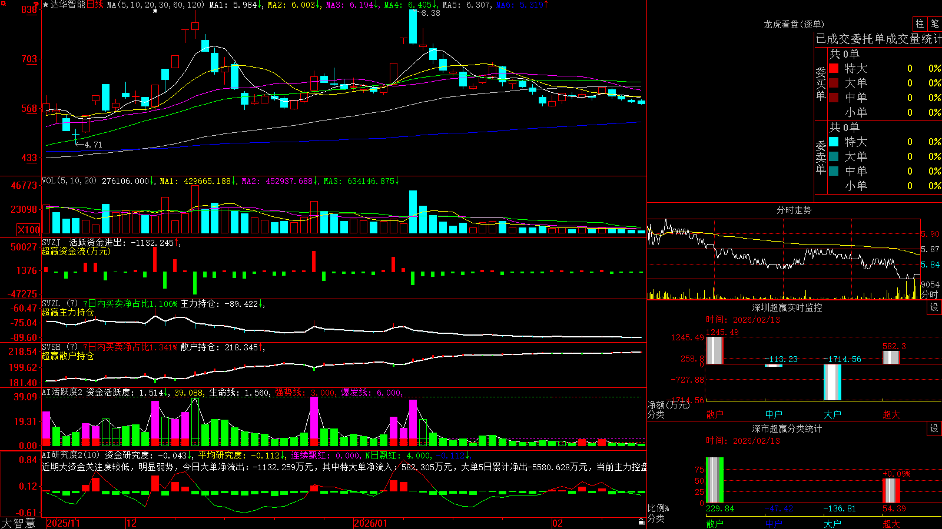
Task: Click the 爆发线: 6.000 label
Action: pos(372,393)
